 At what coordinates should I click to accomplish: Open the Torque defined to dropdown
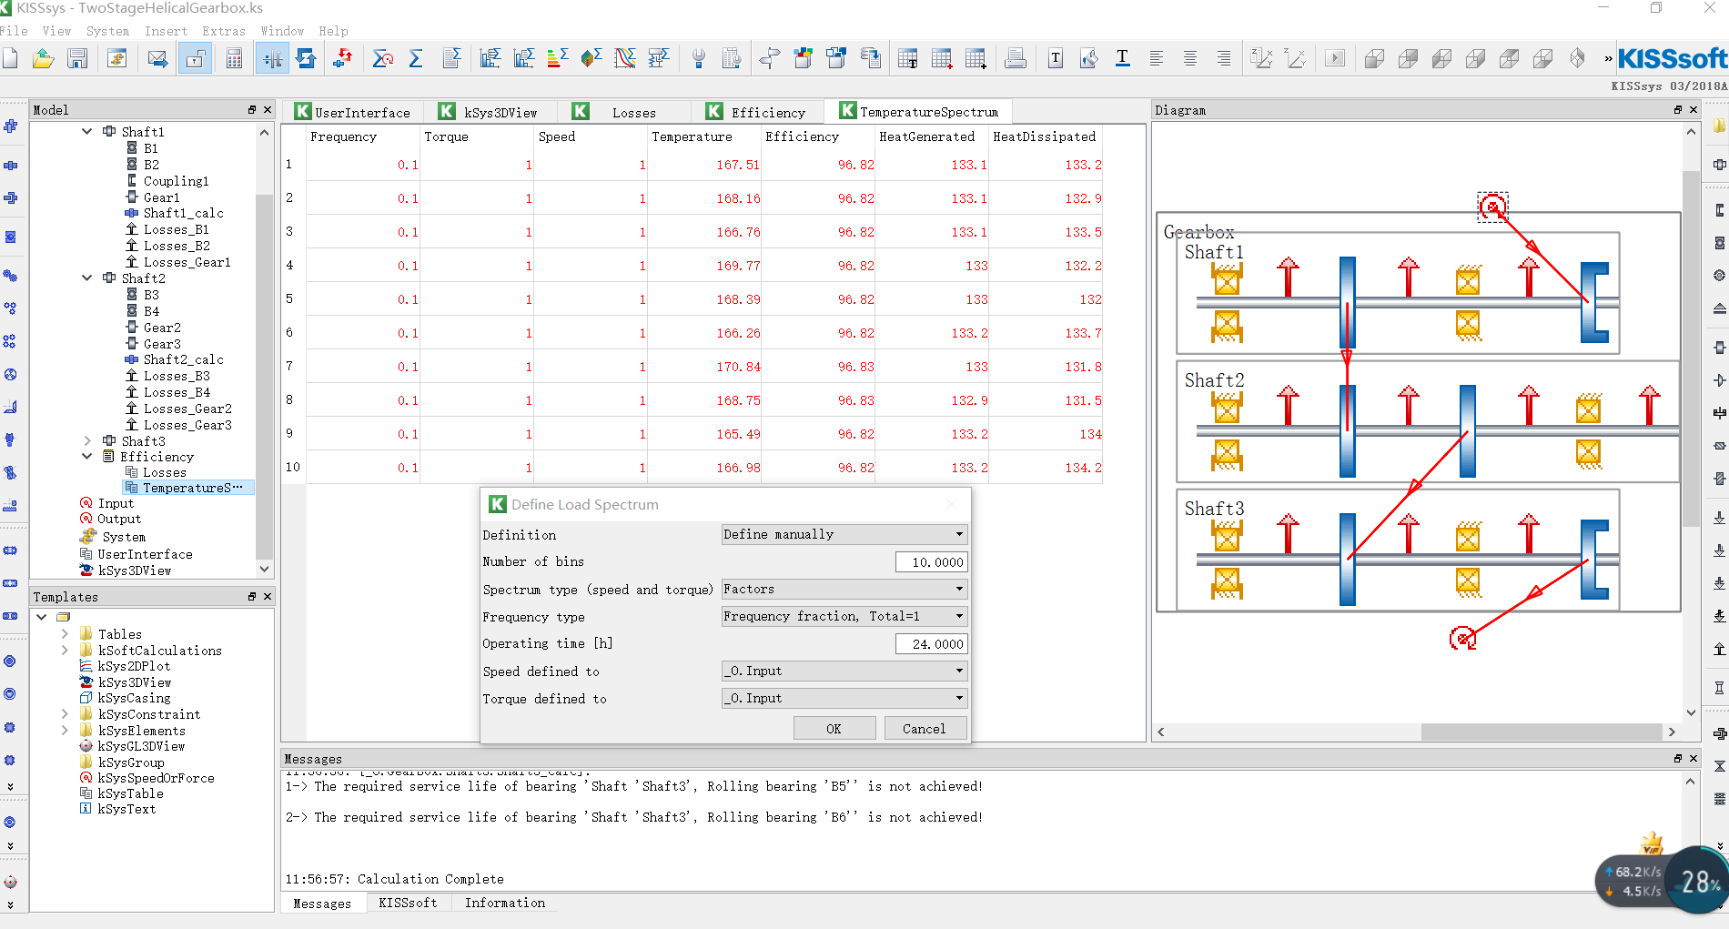tap(844, 699)
